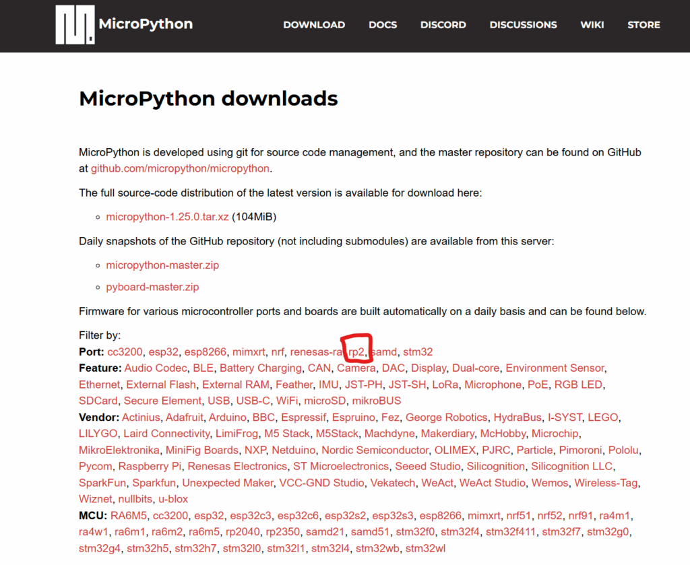The height and width of the screenshot is (565, 690).
Task: Filter by MCU stm32wb
Action: click(377, 549)
